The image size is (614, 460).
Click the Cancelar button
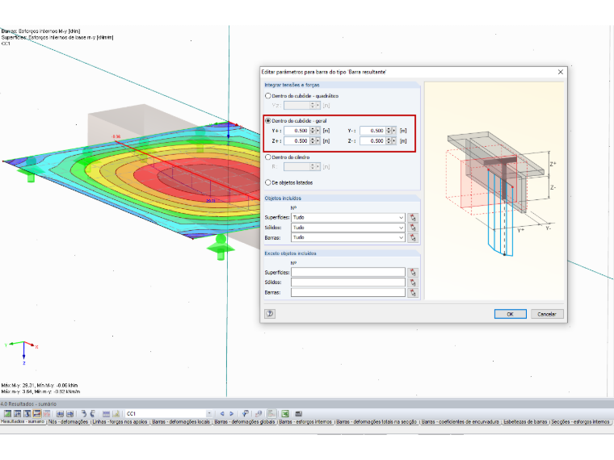click(x=547, y=314)
